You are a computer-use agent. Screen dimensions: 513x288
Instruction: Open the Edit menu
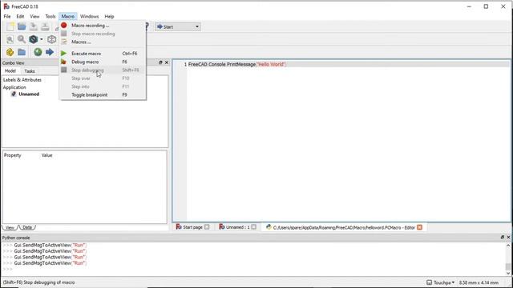[20, 16]
